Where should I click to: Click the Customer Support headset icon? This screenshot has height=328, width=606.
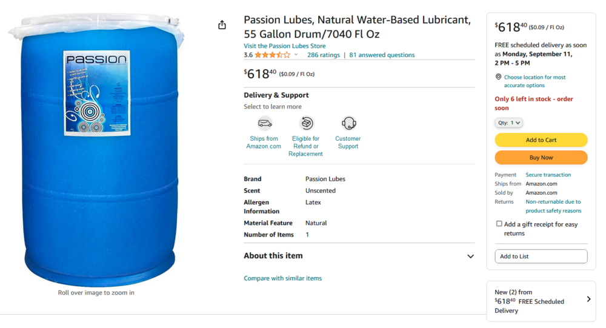[348, 124]
